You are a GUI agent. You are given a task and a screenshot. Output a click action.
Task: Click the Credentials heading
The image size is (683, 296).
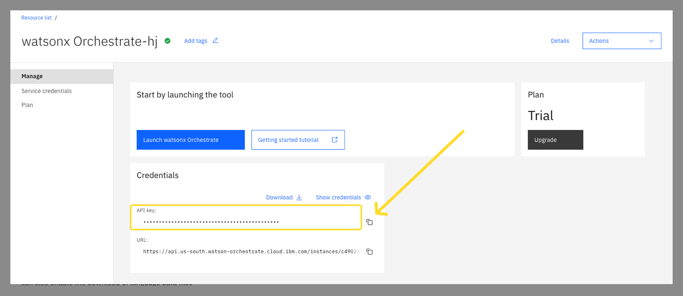(x=157, y=175)
